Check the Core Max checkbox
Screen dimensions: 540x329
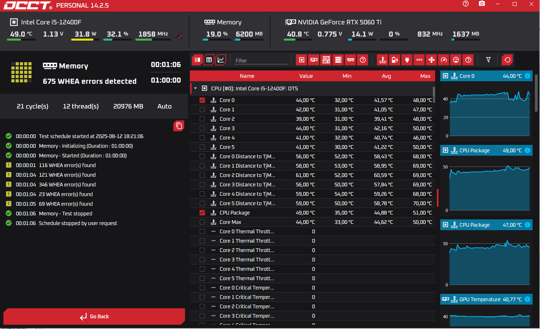pyautogui.click(x=202, y=222)
